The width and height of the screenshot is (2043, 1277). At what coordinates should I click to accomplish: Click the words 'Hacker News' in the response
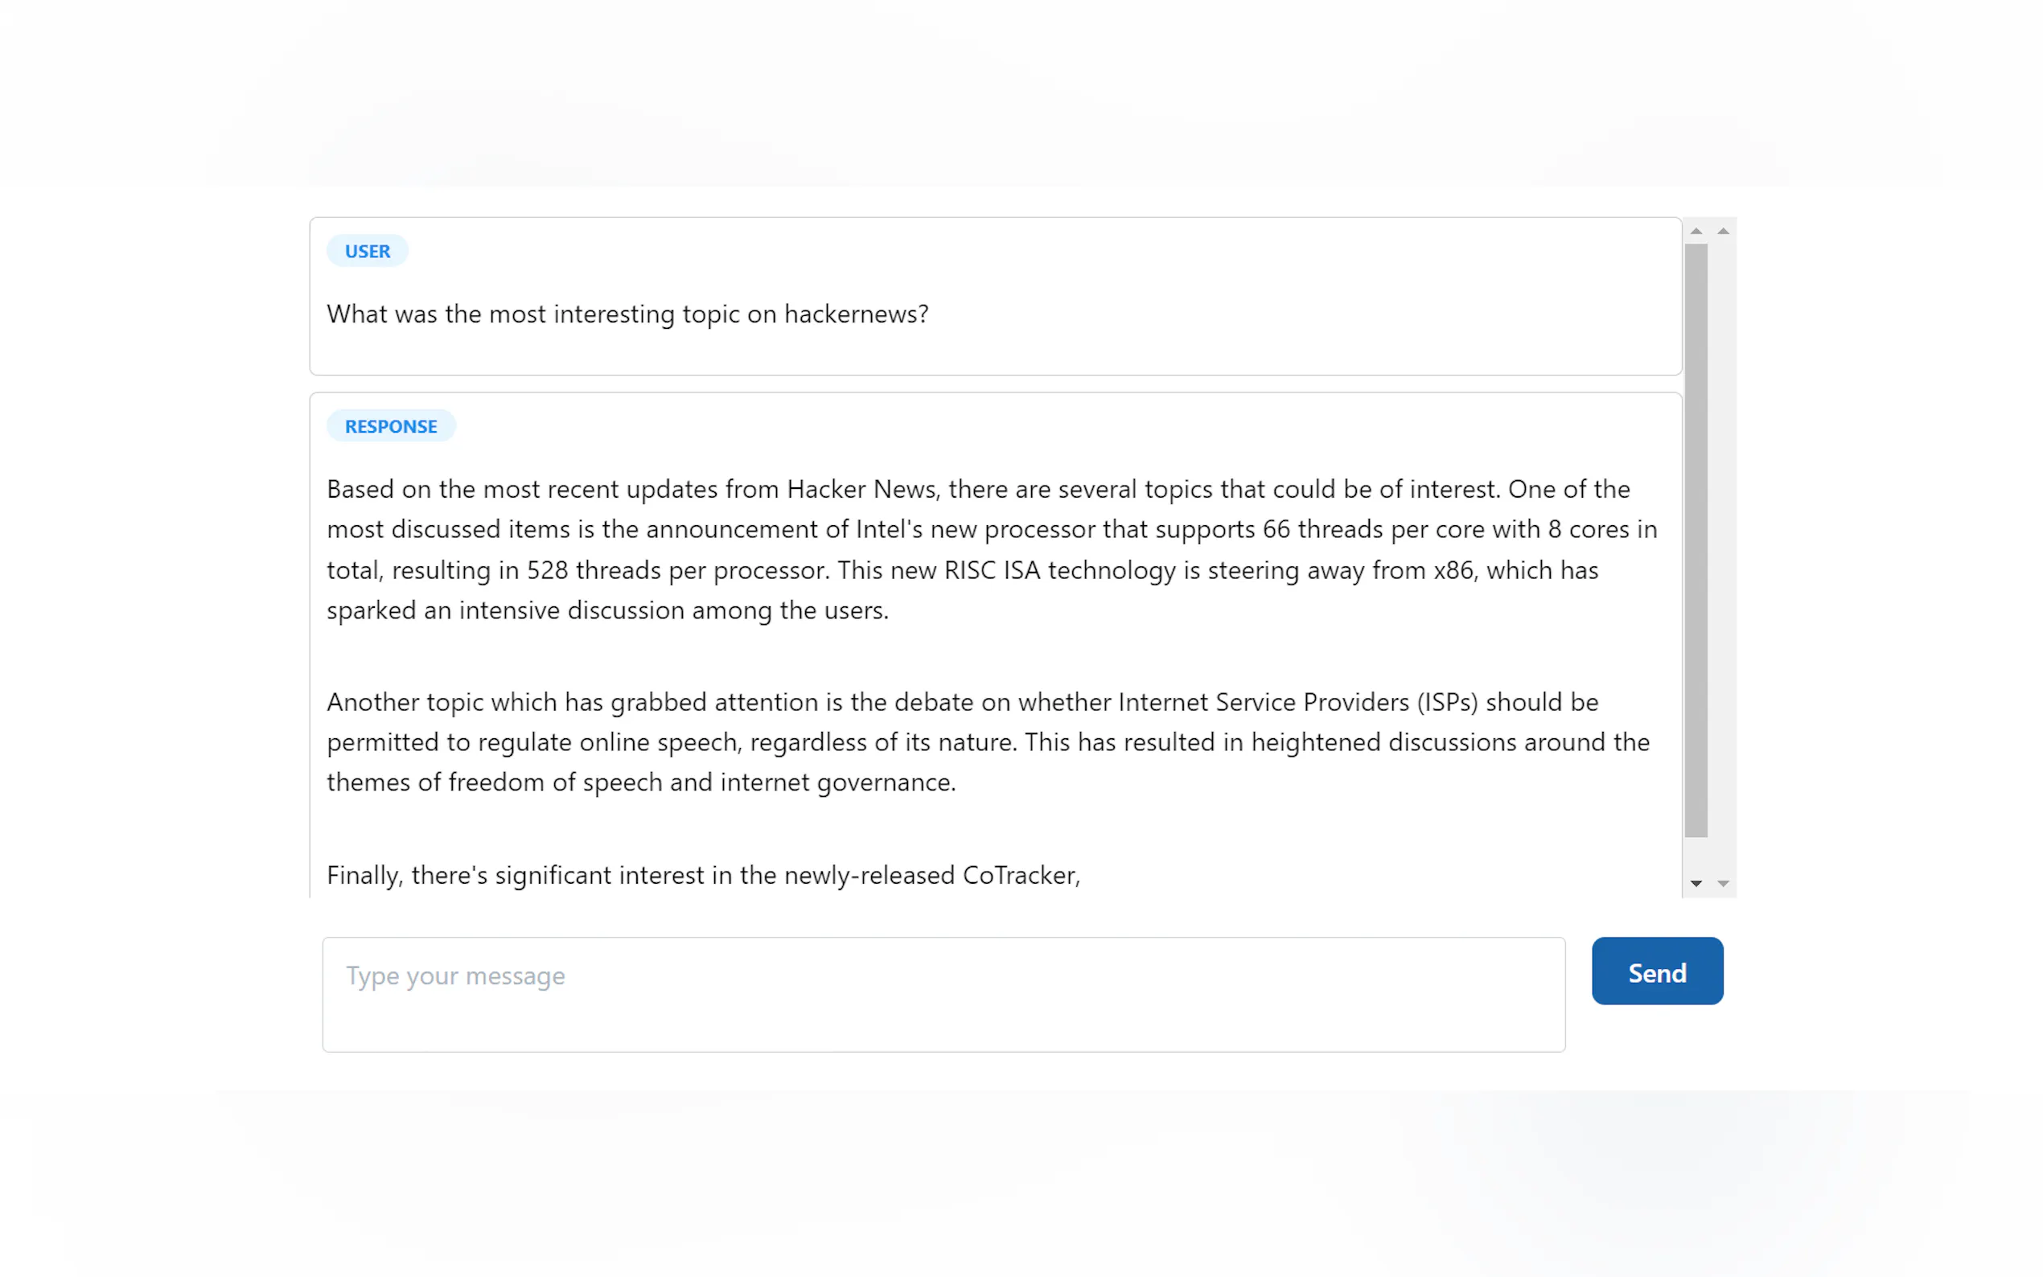[x=860, y=490]
